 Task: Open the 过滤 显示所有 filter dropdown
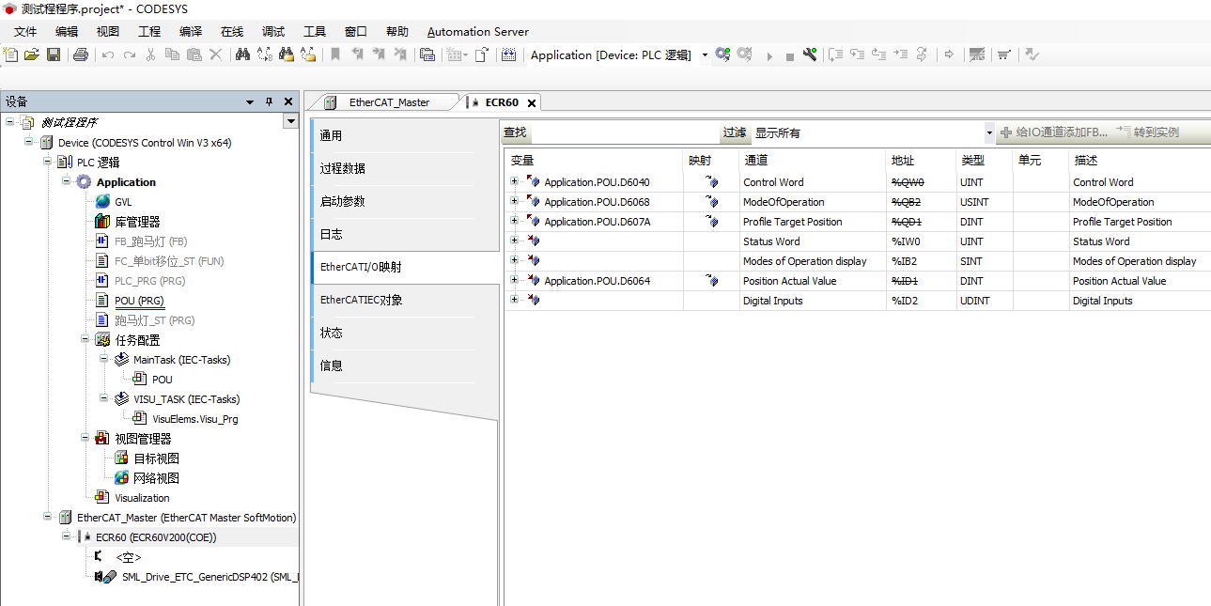989,133
